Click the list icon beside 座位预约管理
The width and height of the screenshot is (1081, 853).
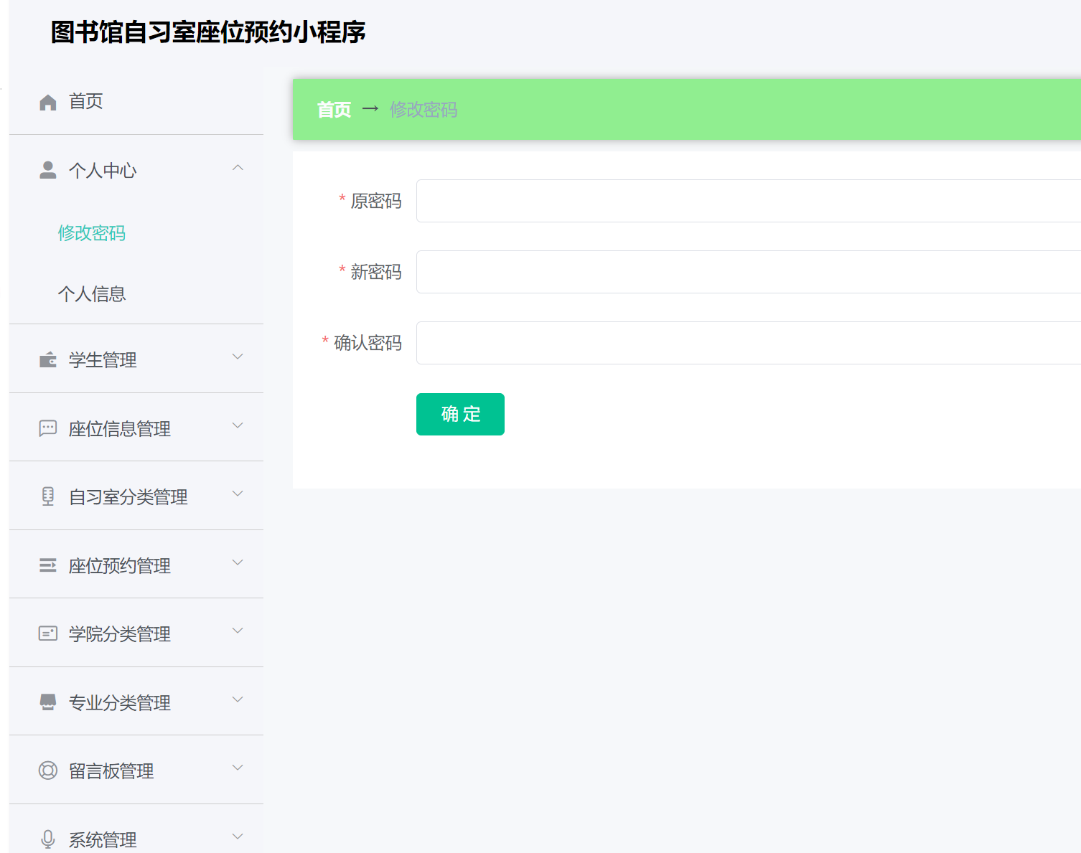pos(48,565)
